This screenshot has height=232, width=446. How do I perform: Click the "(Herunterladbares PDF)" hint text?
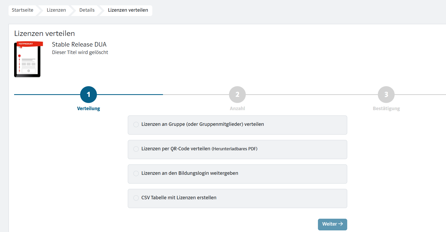[234, 149]
